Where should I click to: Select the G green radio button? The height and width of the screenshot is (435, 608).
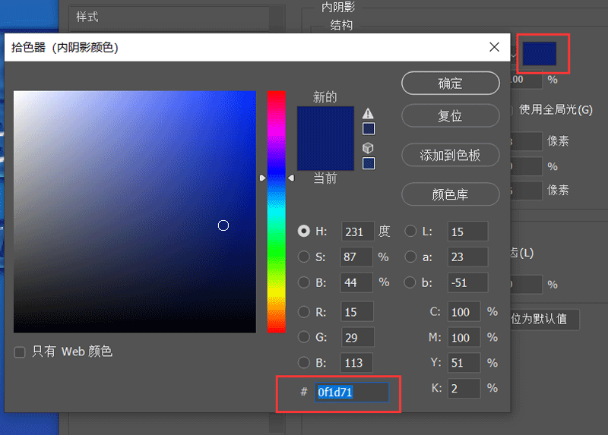point(303,337)
